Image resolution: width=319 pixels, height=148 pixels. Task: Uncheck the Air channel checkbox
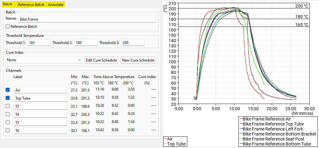8,90
